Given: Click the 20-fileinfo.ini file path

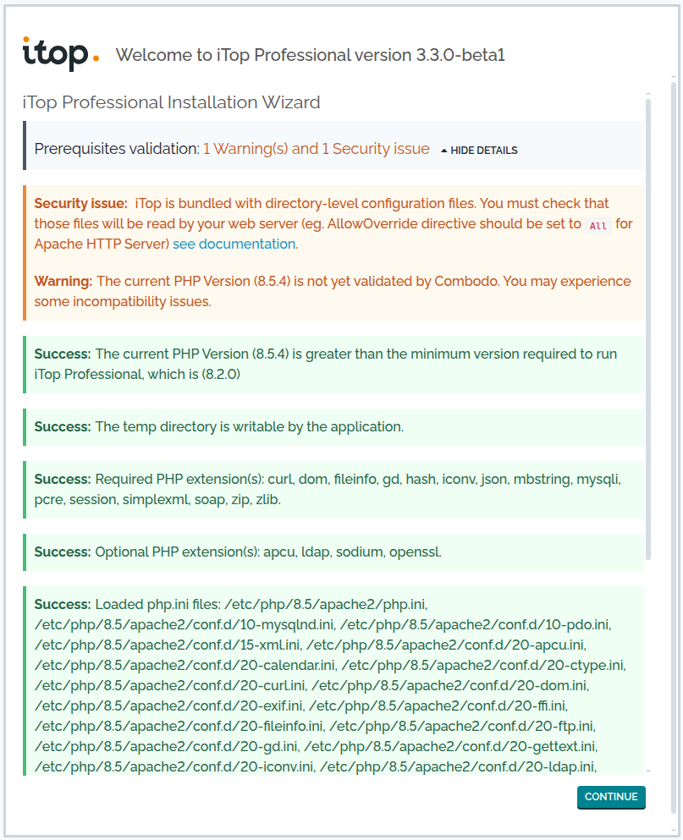Looking at the screenshot, I should point(179,726).
